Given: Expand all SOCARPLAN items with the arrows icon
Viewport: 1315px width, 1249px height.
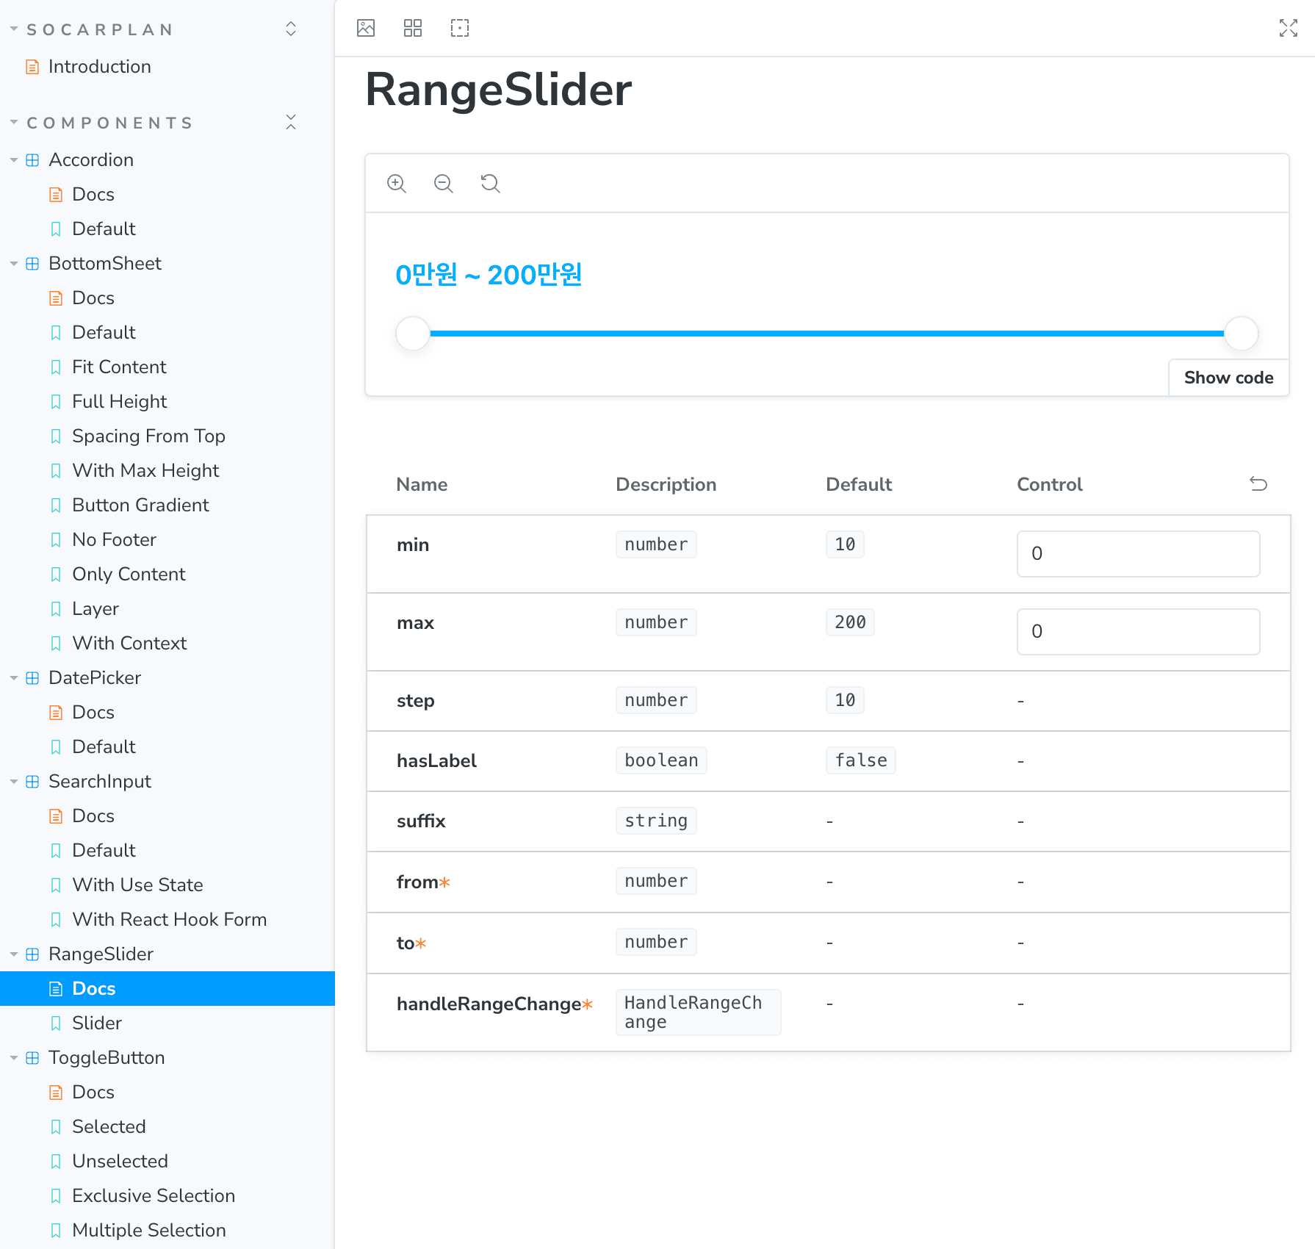Looking at the screenshot, I should (x=291, y=29).
